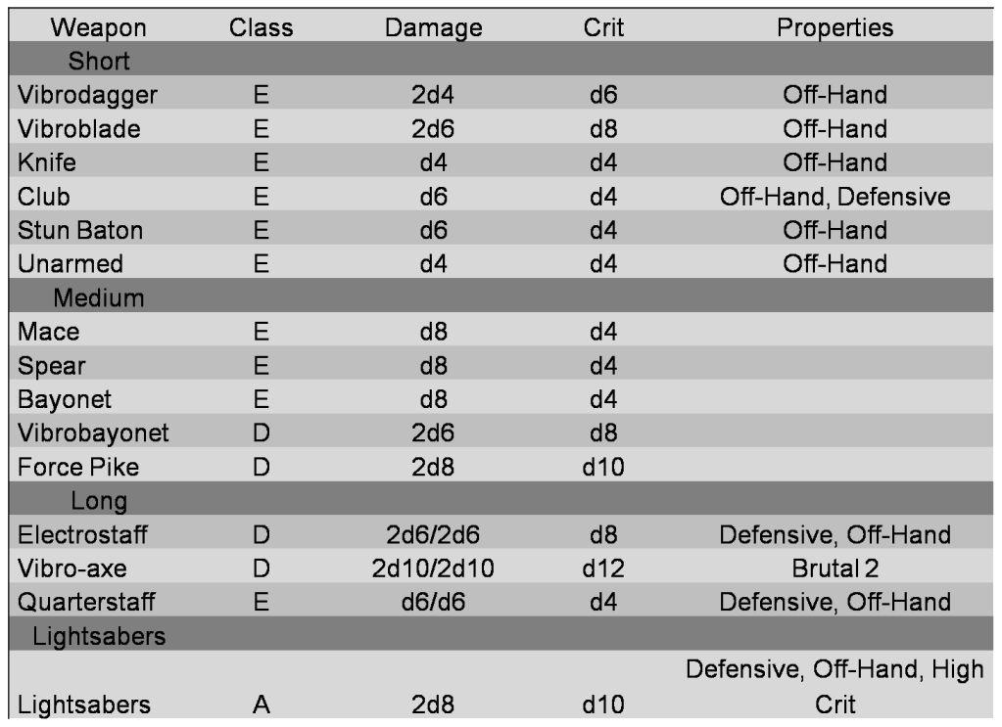This screenshot has height=727, width=1002.
Task: Select the Crit column header
Action: [x=602, y=27]
